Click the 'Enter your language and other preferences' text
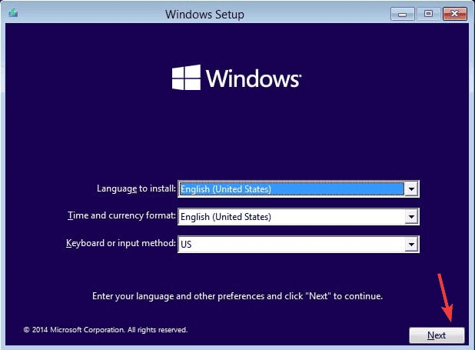The width and height of the screenshot is (475, 350). (237, 296)
